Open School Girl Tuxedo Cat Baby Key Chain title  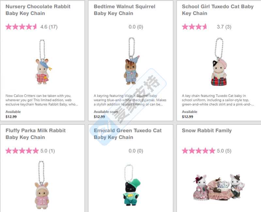click(x=218, y=10)
